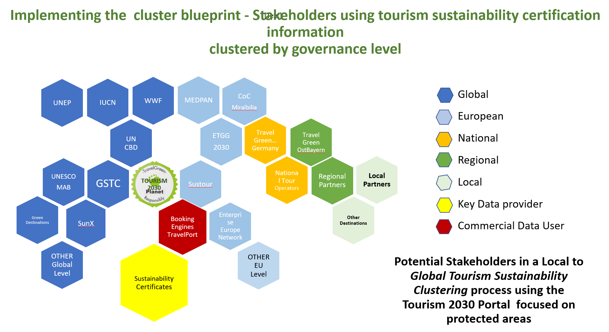Click the Key Data provider legend icon

[445, 205]
